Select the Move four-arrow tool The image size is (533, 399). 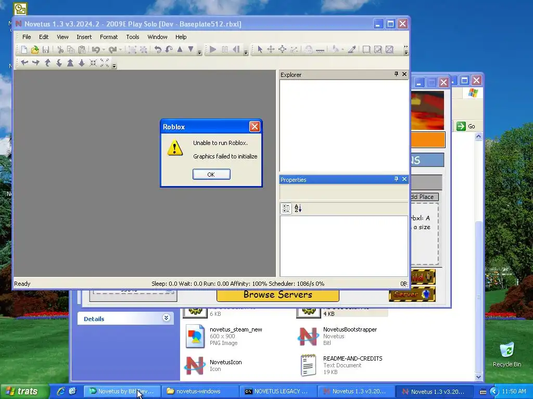click(271, 49)
